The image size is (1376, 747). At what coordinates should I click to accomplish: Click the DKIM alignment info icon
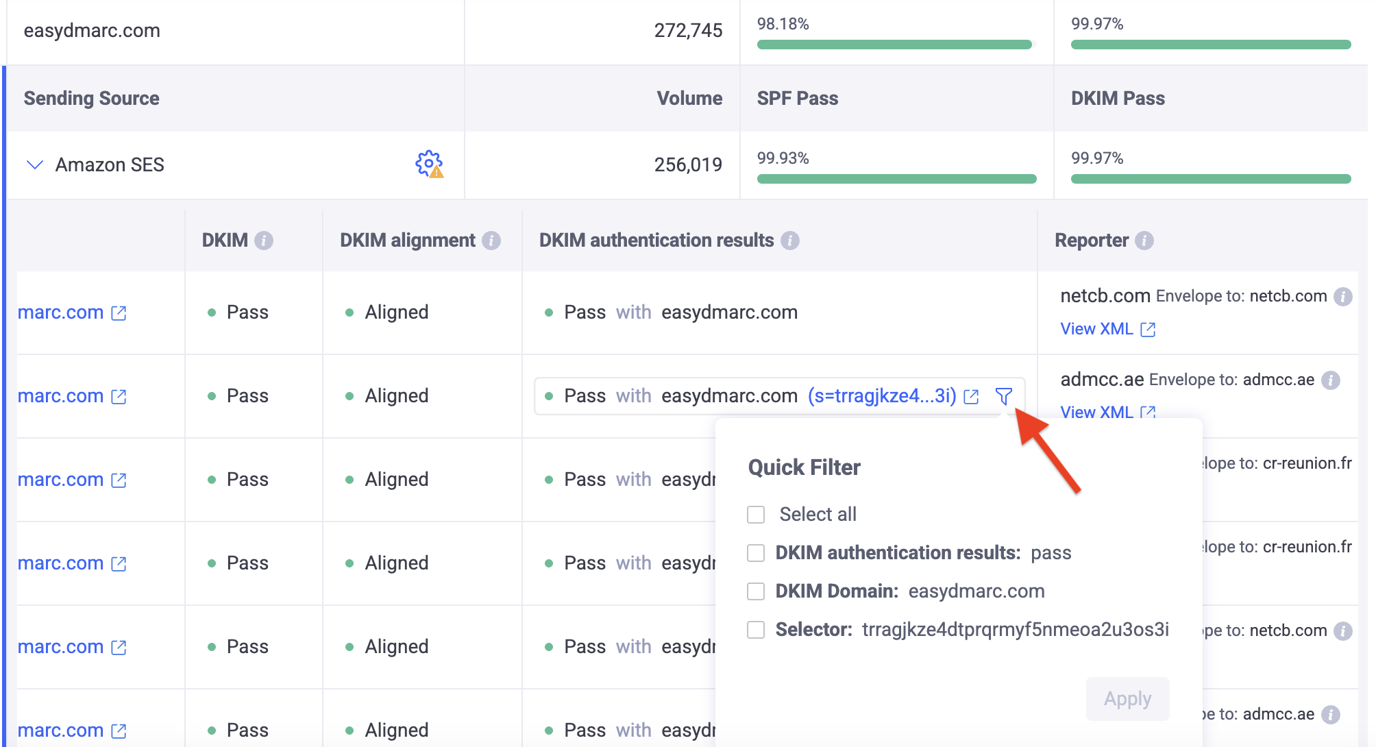[490, 241]
